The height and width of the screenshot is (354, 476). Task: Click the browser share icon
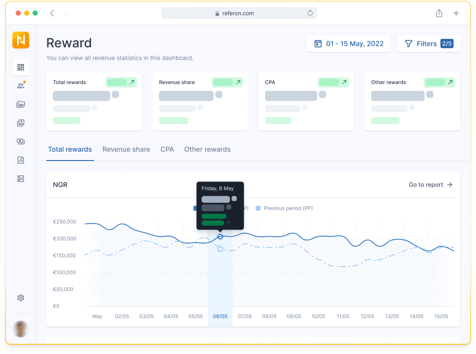coord(439,13)
